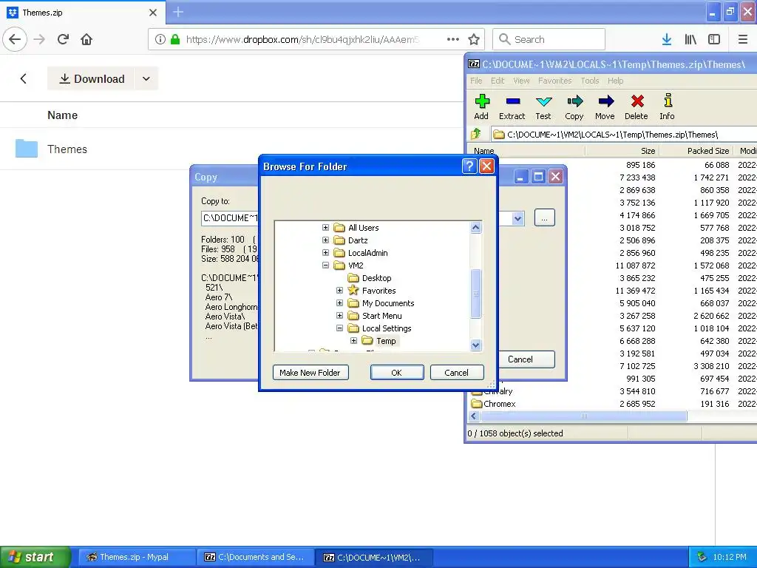Open the Copy to path dropdown

click(x=518, y=218)
